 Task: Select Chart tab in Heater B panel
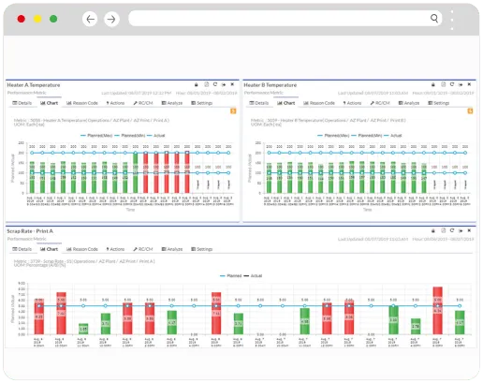coord(286,103)
